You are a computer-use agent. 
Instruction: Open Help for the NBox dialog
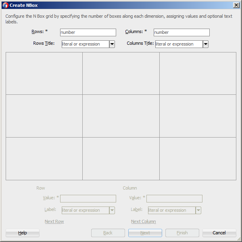tap(23, 233)
